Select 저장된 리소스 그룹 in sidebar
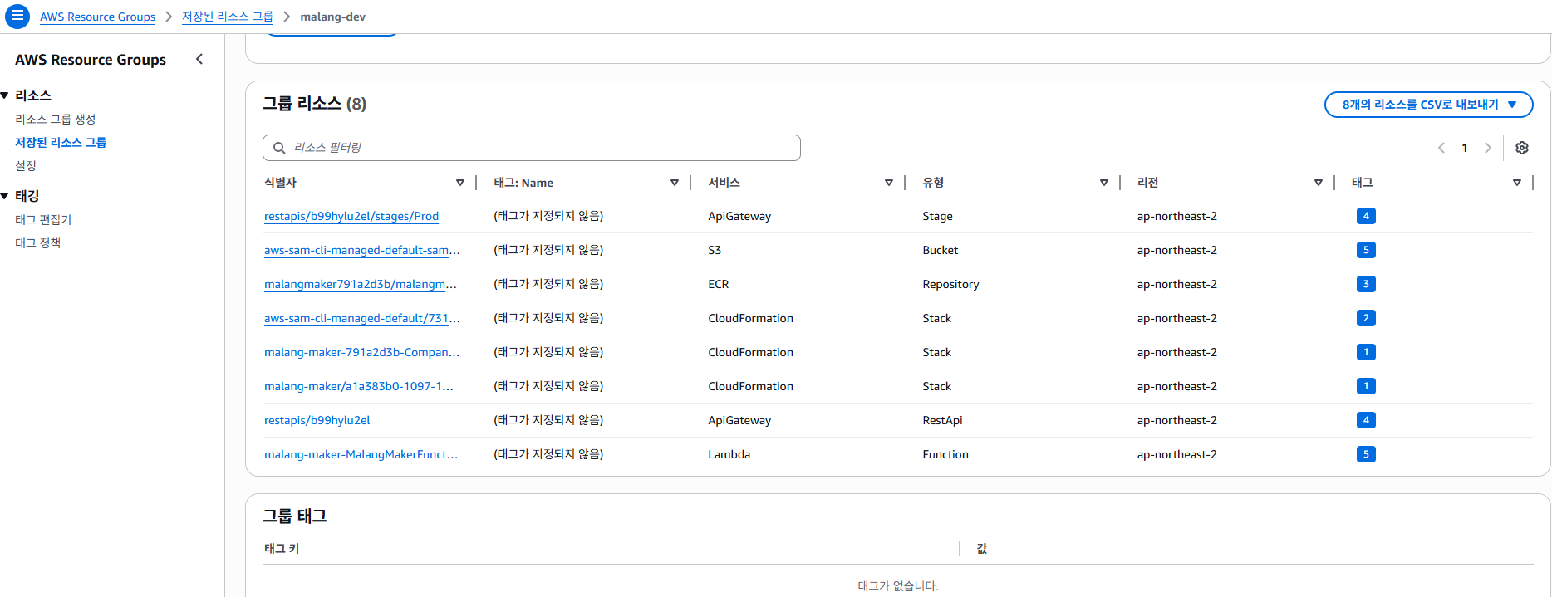The width and height of the screenshot is (1552, 597). click(x=61, y=143)
